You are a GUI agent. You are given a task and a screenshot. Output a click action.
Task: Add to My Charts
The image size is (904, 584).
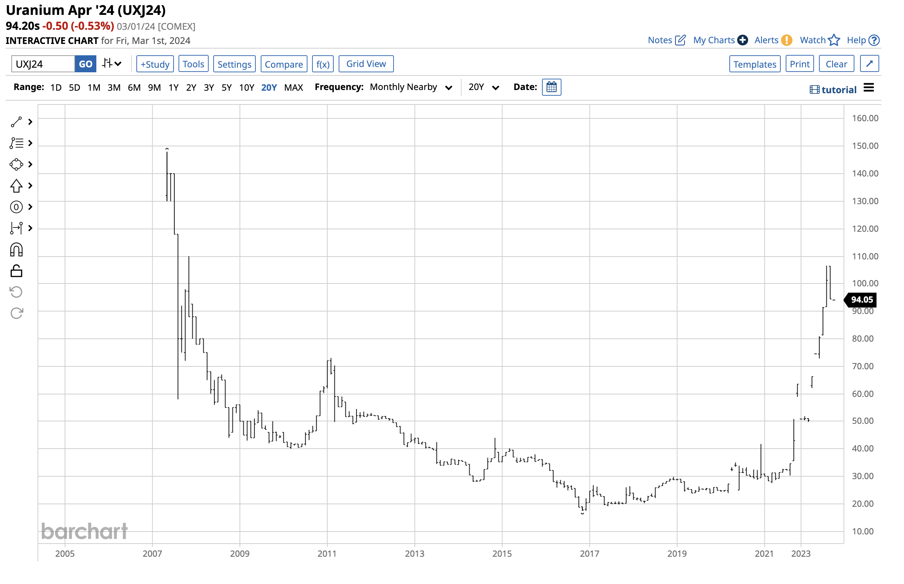coord(720,40)
